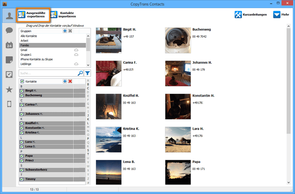295x194 pixels.
Task: Open the Reminders checklist sidebar icon
Action: 8,74
